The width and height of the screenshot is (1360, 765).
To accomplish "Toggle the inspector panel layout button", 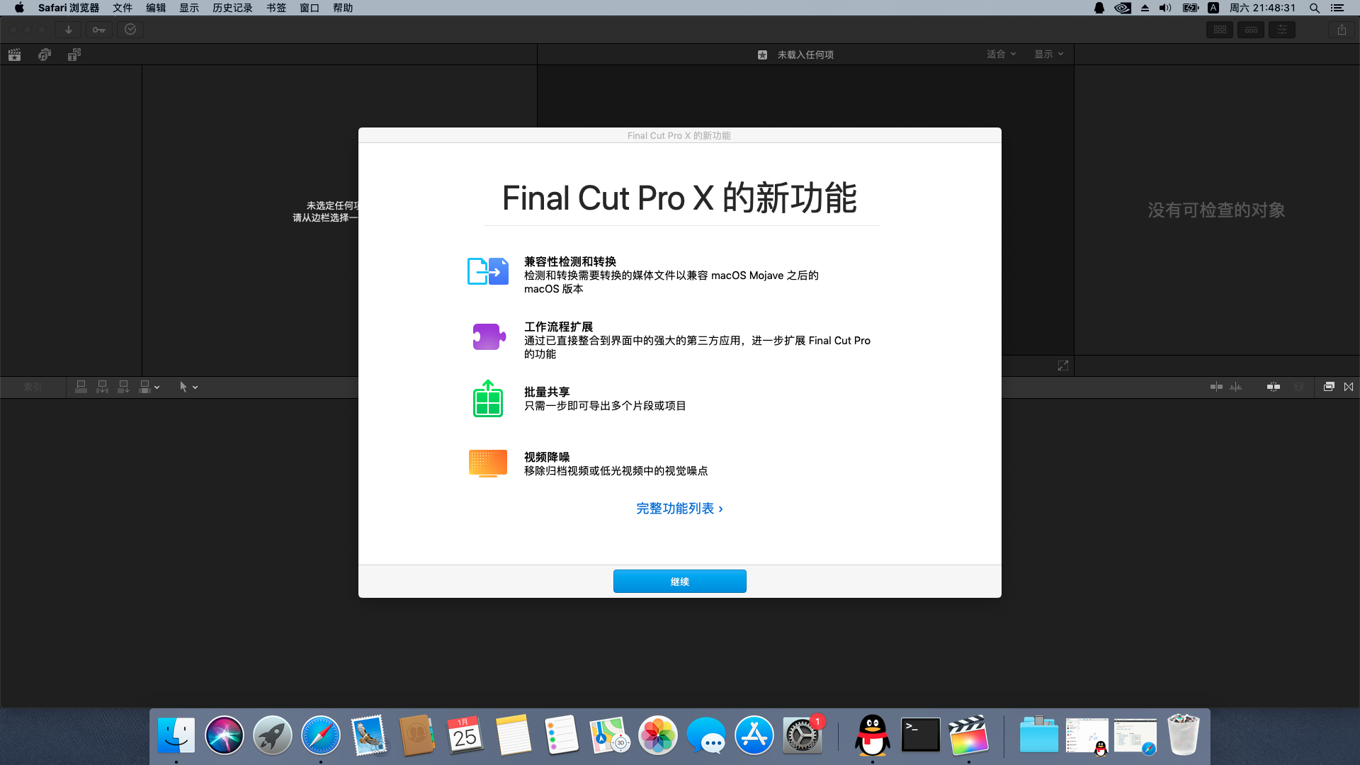I will [x=1282, y=30].
